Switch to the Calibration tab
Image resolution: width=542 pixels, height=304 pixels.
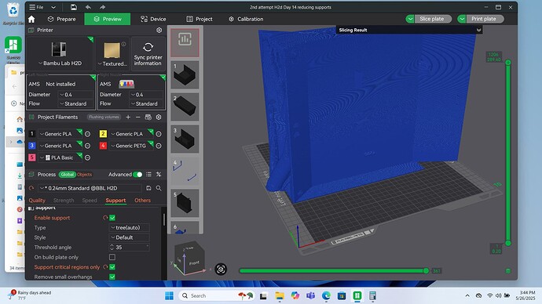tap(246, 19)
